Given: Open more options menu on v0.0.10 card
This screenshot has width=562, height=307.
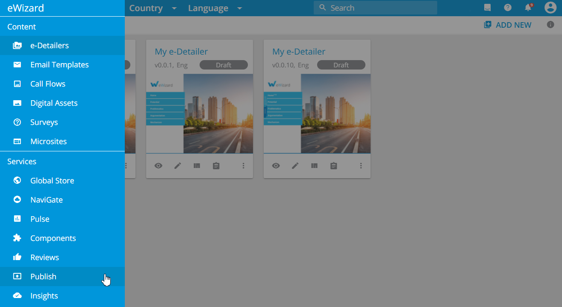Looking at the screenshot, I should [x=361, y=166].
